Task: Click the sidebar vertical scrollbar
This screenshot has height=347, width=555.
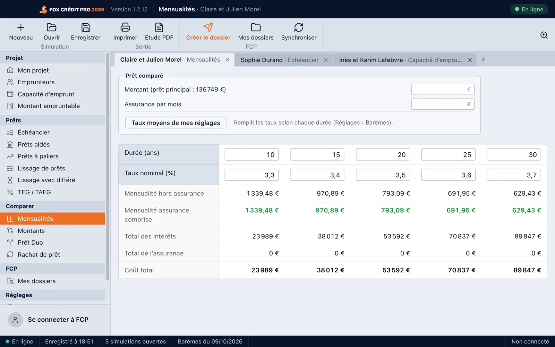Action: [108, 167]
